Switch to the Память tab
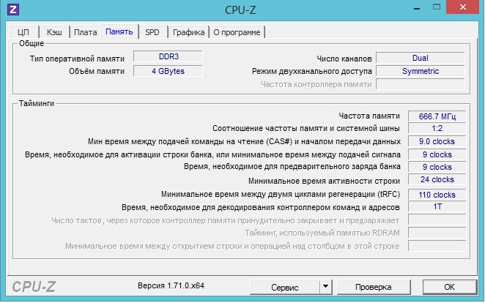This screenshot has height=303, width=485. tap(119, 31)
